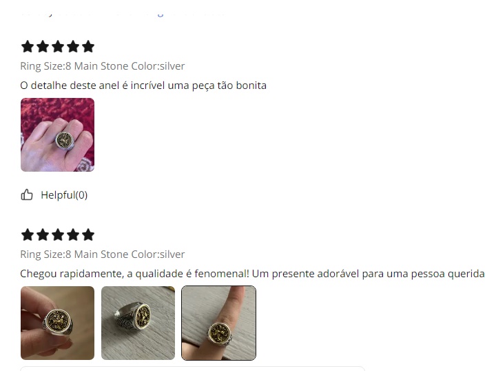Click the first star of the top review
The height and width of the screenshot is (371, 496).
tap(28, 46)
